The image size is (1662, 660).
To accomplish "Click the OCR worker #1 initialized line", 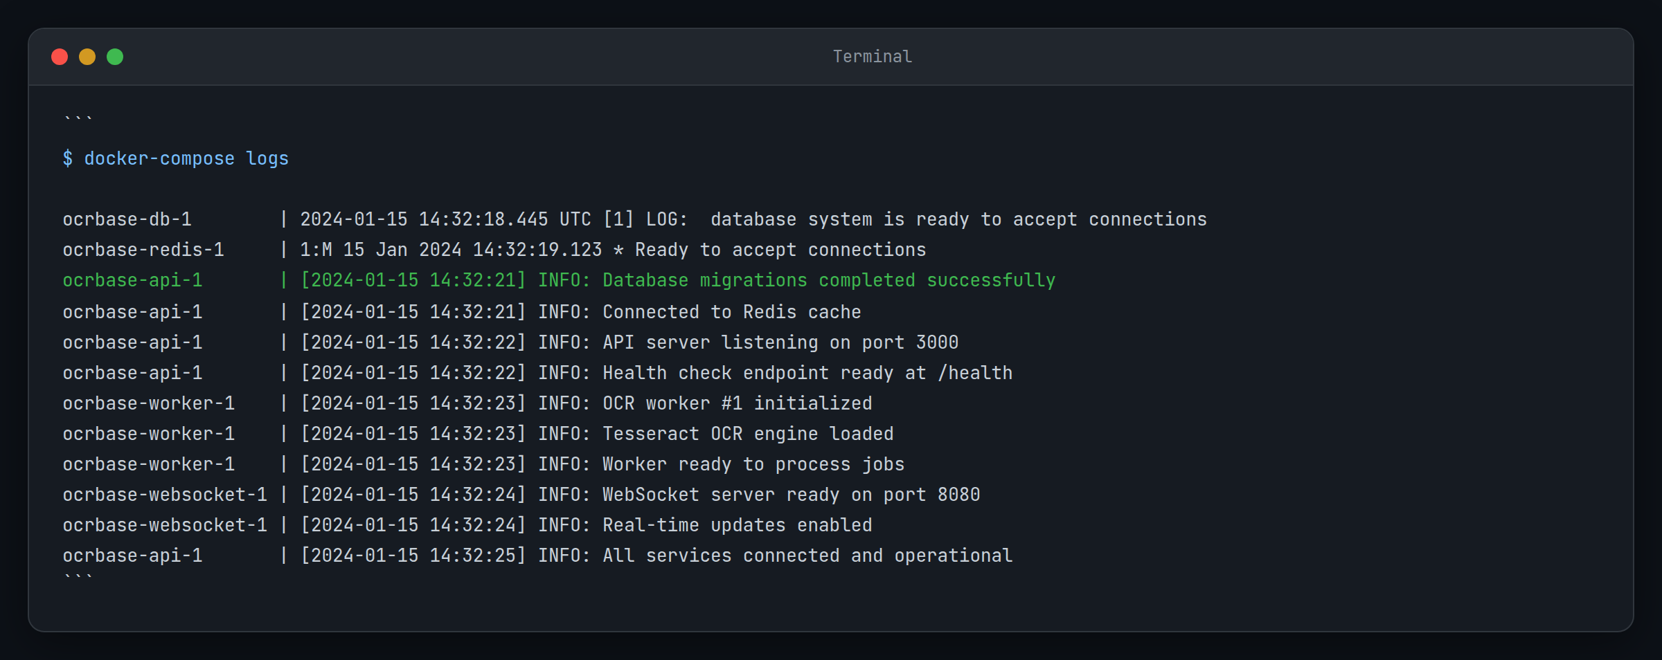I will (x=738, y=403).
